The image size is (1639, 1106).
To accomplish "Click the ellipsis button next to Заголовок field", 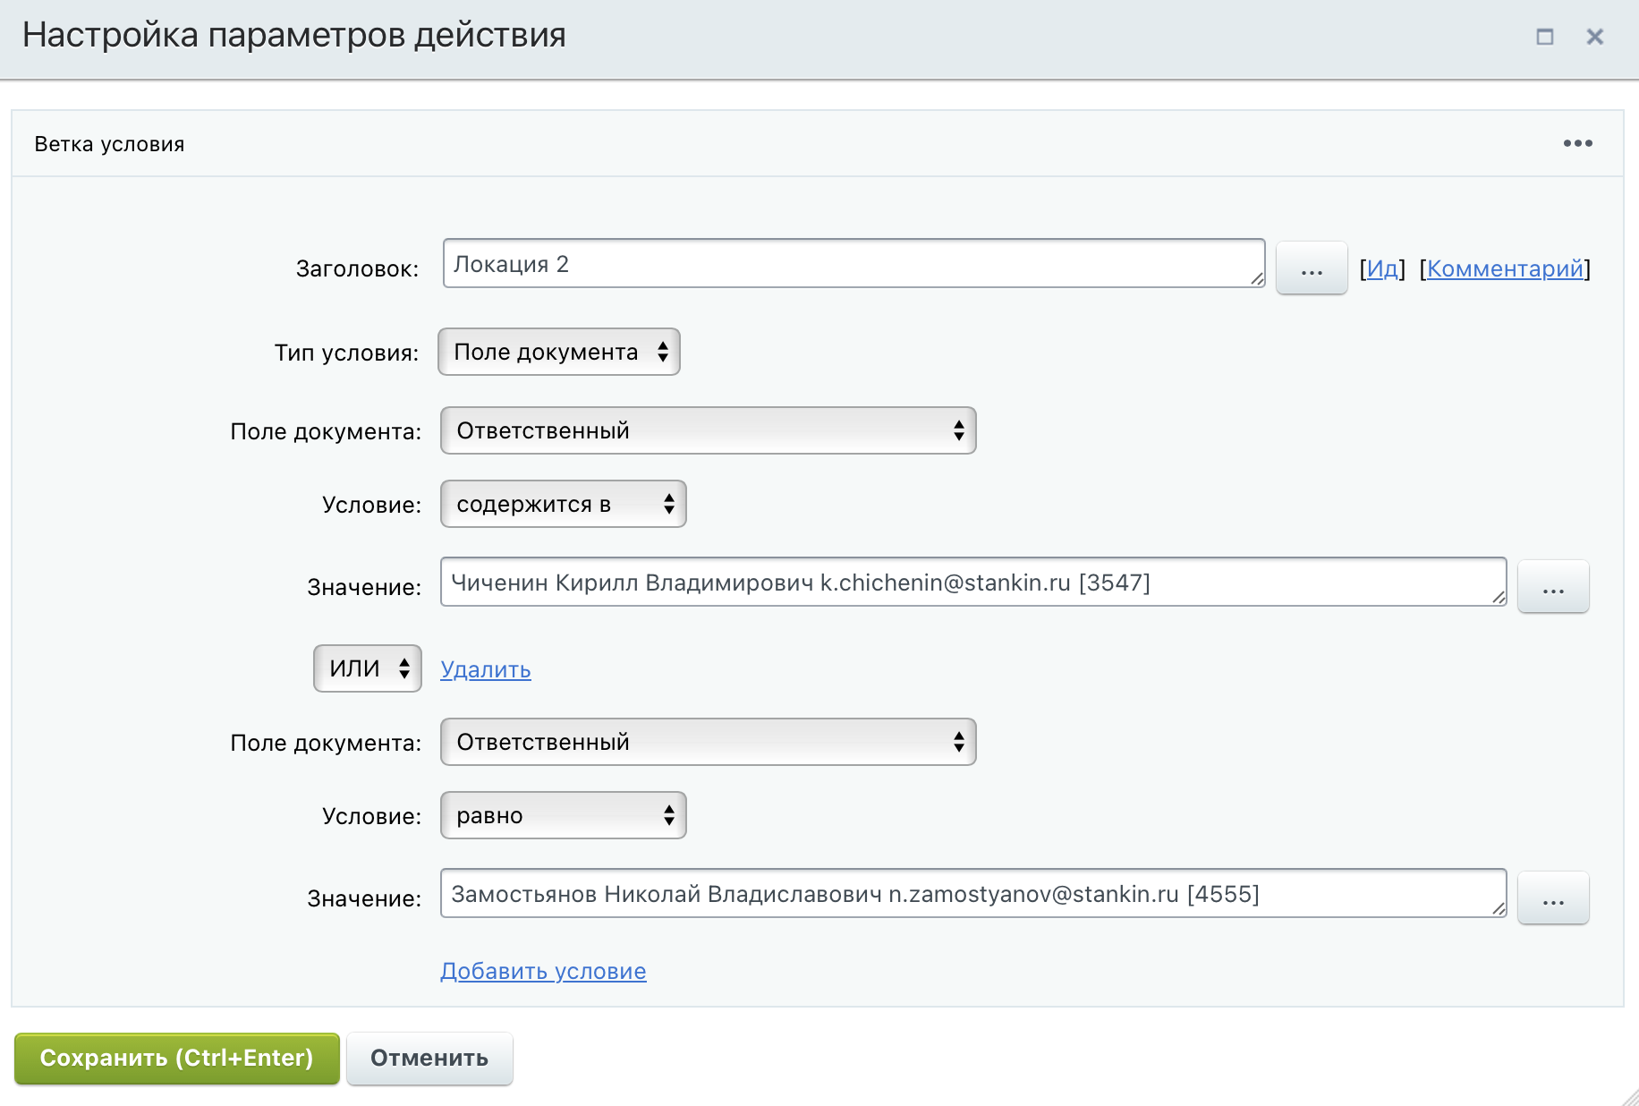I will coord(1312,268).
